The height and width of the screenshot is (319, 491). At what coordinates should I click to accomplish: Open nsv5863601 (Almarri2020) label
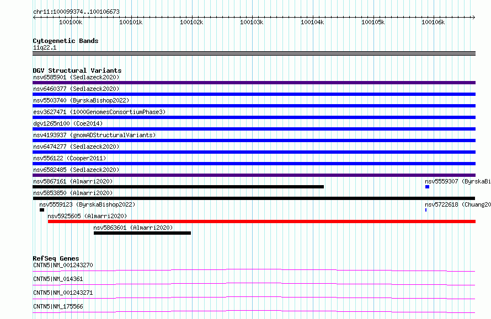pos(133,228)
